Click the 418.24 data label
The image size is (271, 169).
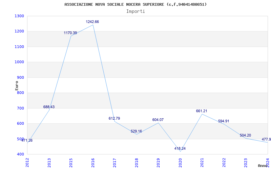[x=180, y=148]
